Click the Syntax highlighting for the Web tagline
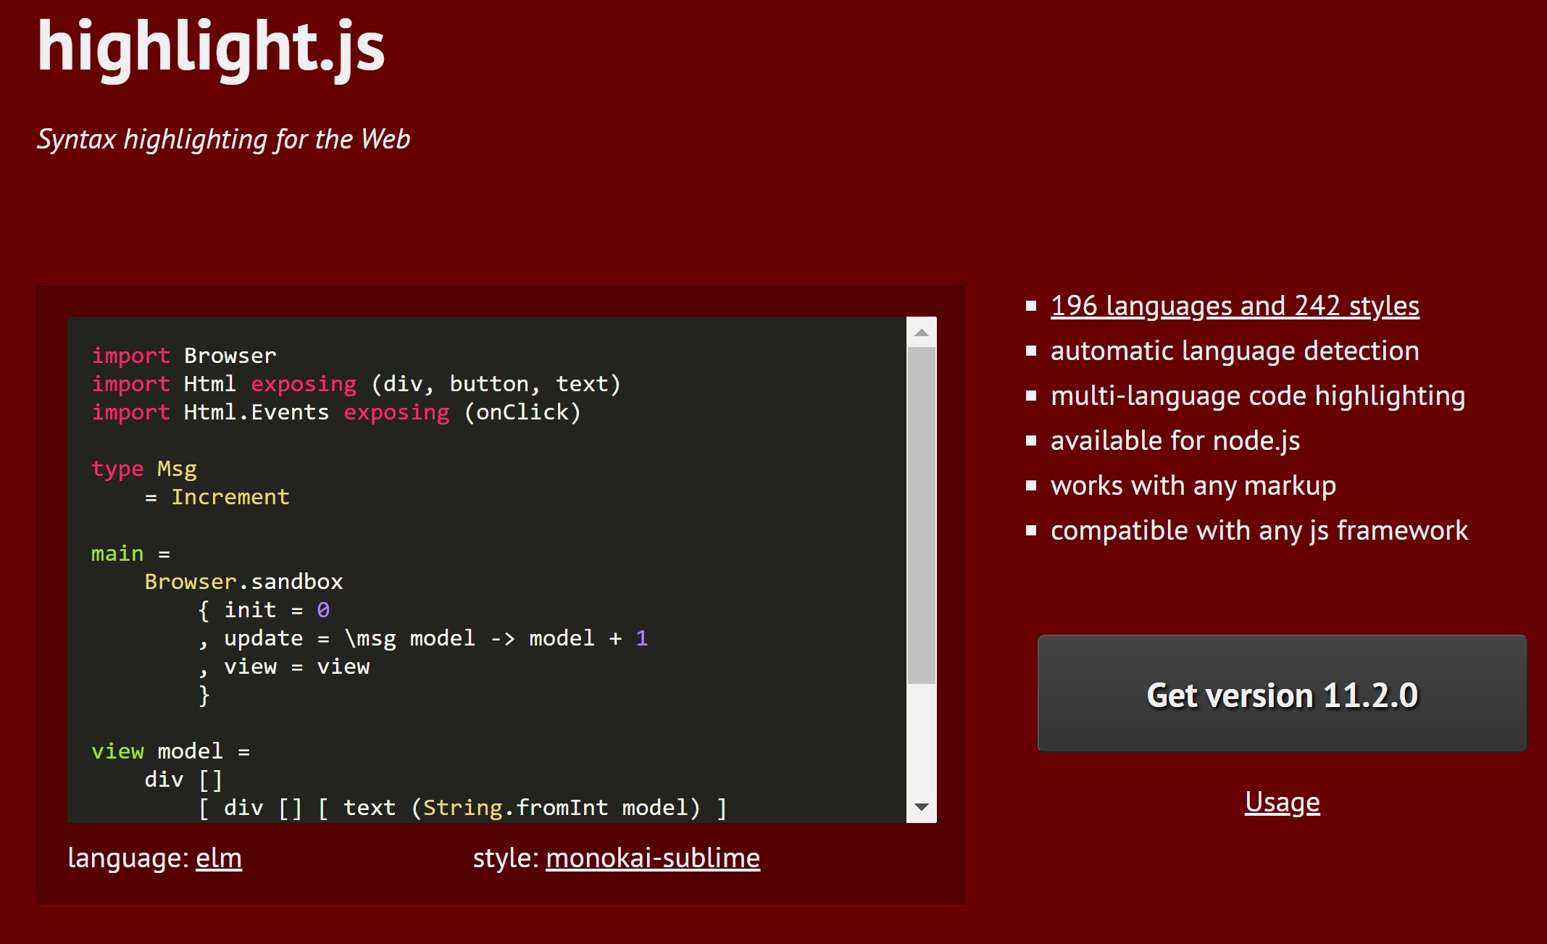This screenshot has width=1547, height=944. pos(223,139)
